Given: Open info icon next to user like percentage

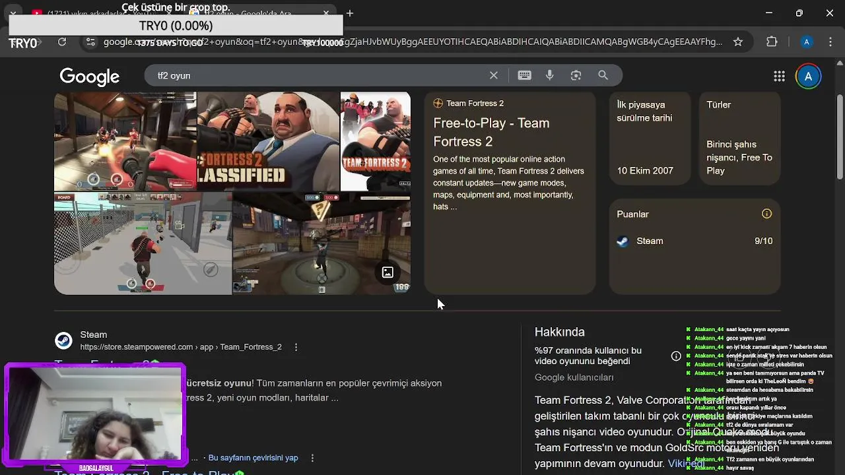Looking at the screenshot, I should click(676, 356).
